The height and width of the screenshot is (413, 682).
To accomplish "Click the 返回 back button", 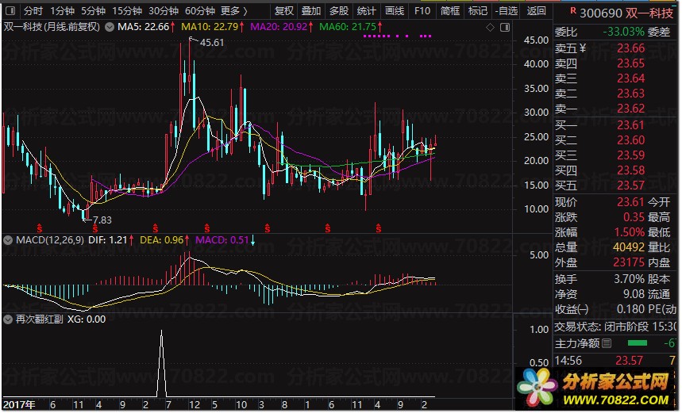I will pyautogui.click(x=536, y=11).
